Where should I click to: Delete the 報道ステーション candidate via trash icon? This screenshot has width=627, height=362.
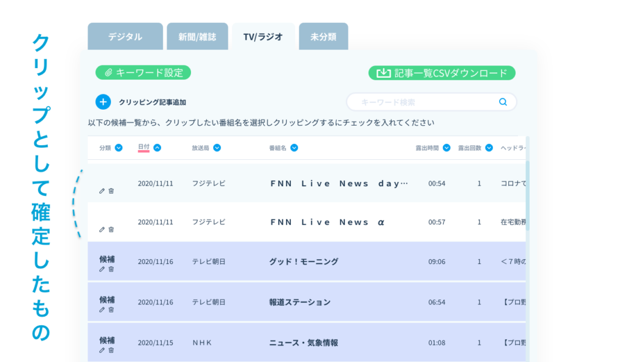(x=111, y=309)
